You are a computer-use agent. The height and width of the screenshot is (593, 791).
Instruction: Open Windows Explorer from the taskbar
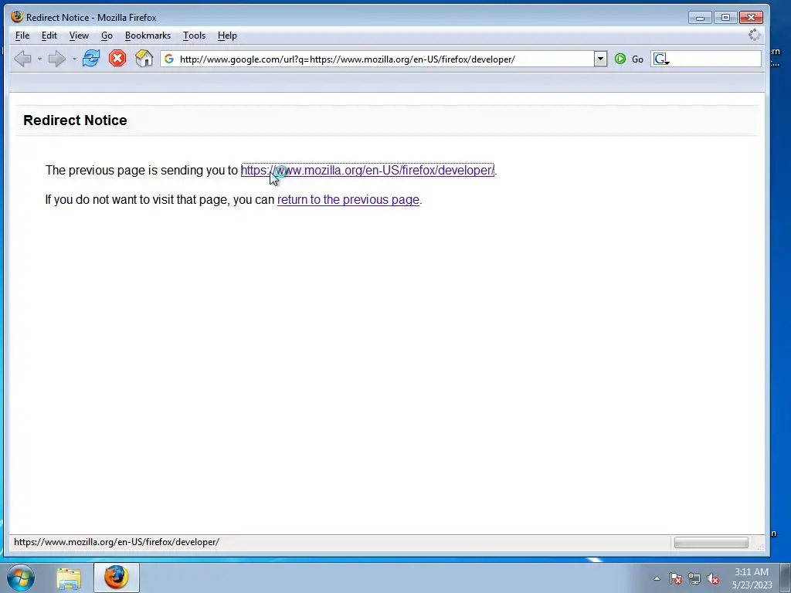69,578
